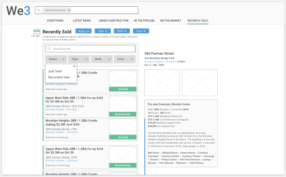Select the On The Market tab
Image resolution: width=286 pixels, height=177 pixels.
(170, 21)
